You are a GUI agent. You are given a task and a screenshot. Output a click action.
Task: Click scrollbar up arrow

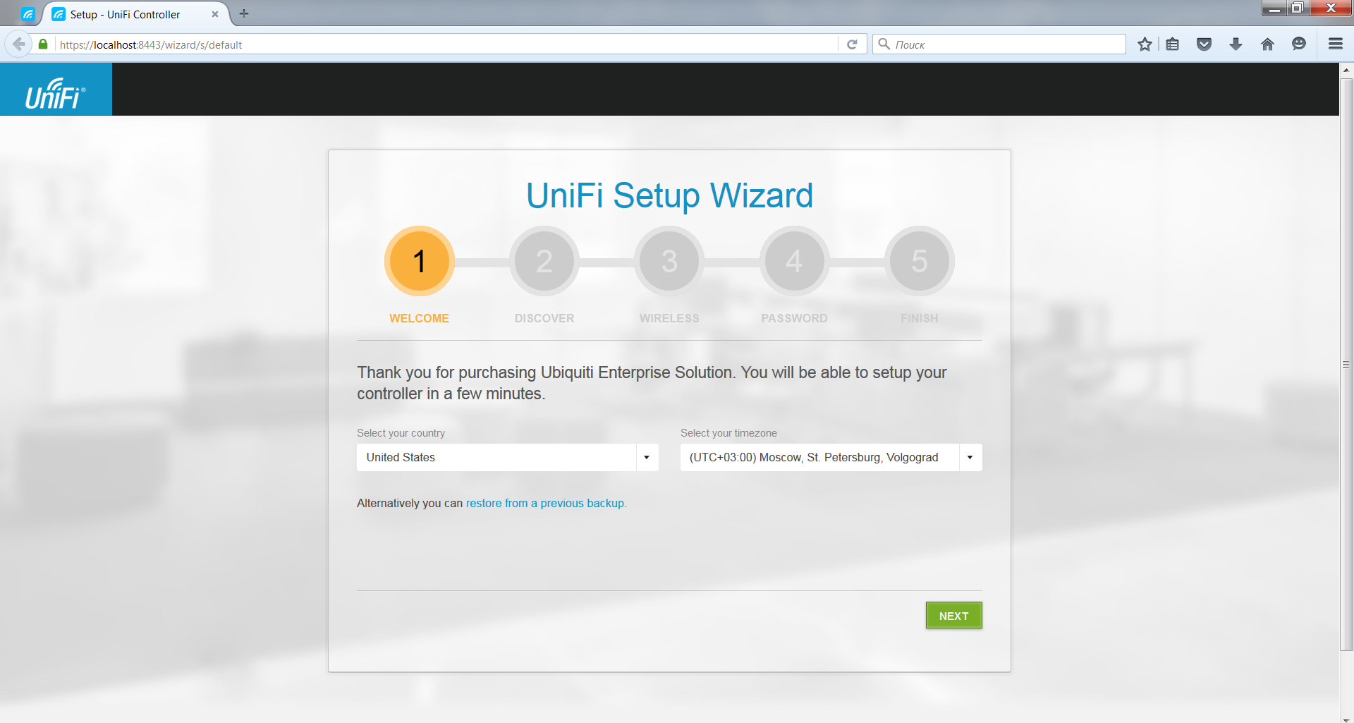pos(1346,70)
